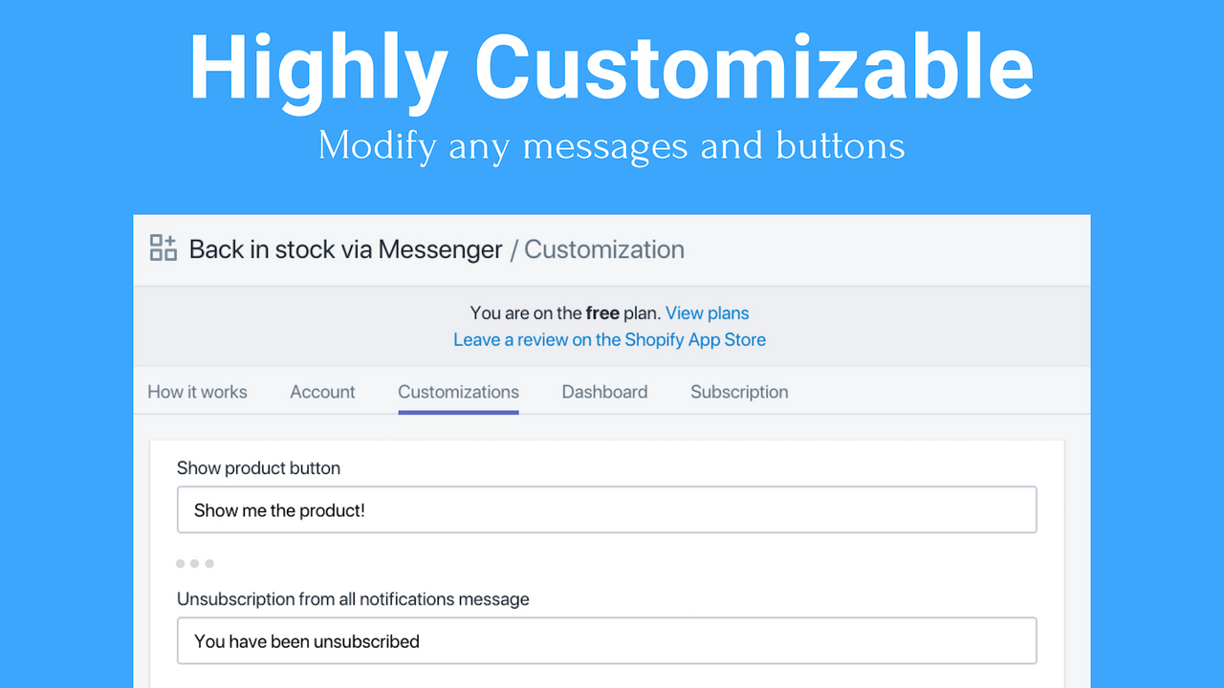The width and height of the screenshot is (1224, 688).
Task: Go to the How it works tab
Action: point(197,392)
